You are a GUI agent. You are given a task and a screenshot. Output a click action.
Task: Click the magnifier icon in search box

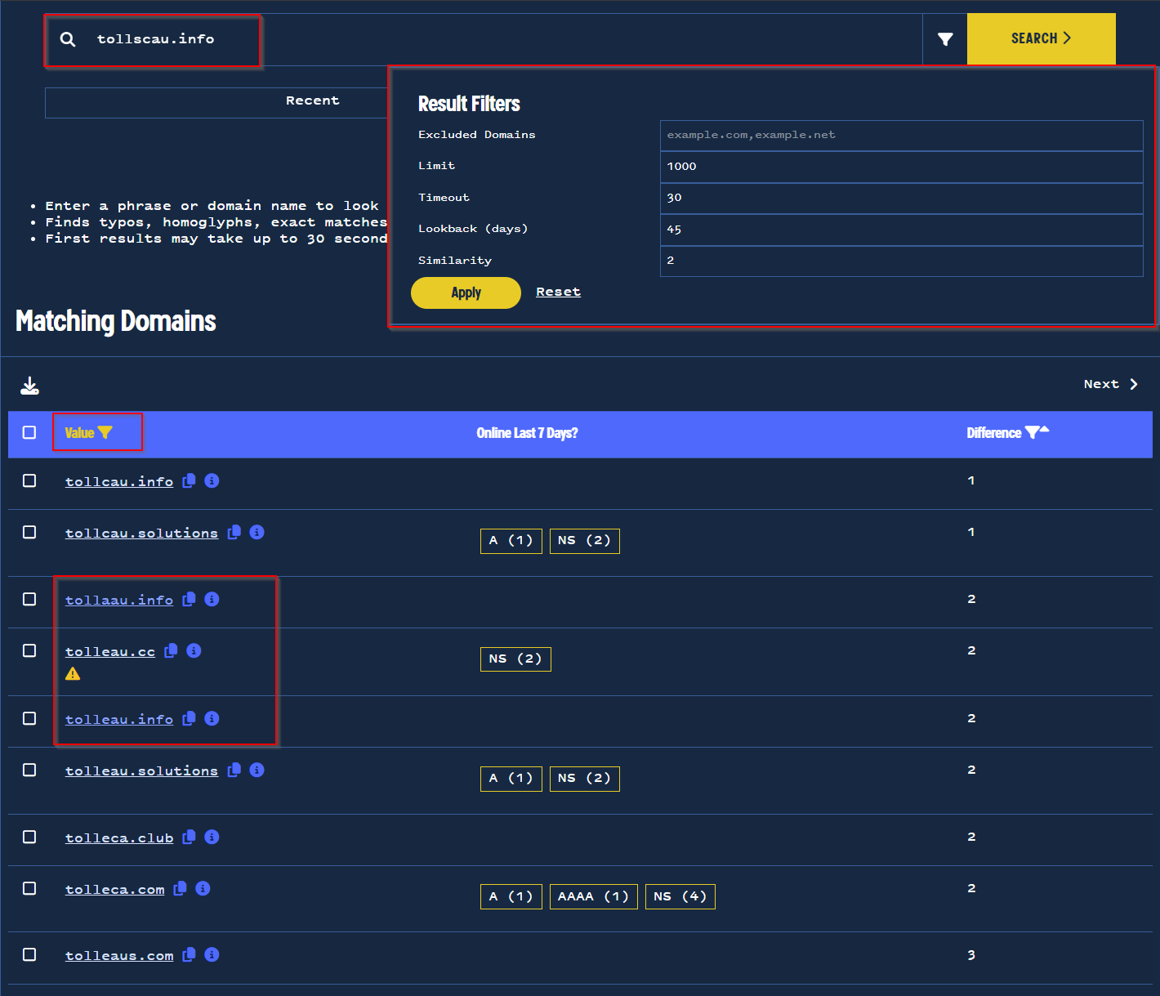coord(68,39)
